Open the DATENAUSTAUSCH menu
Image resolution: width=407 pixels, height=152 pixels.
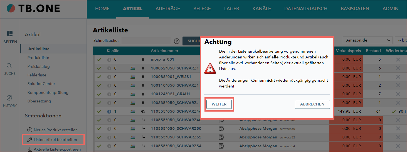tap(306, 9)
